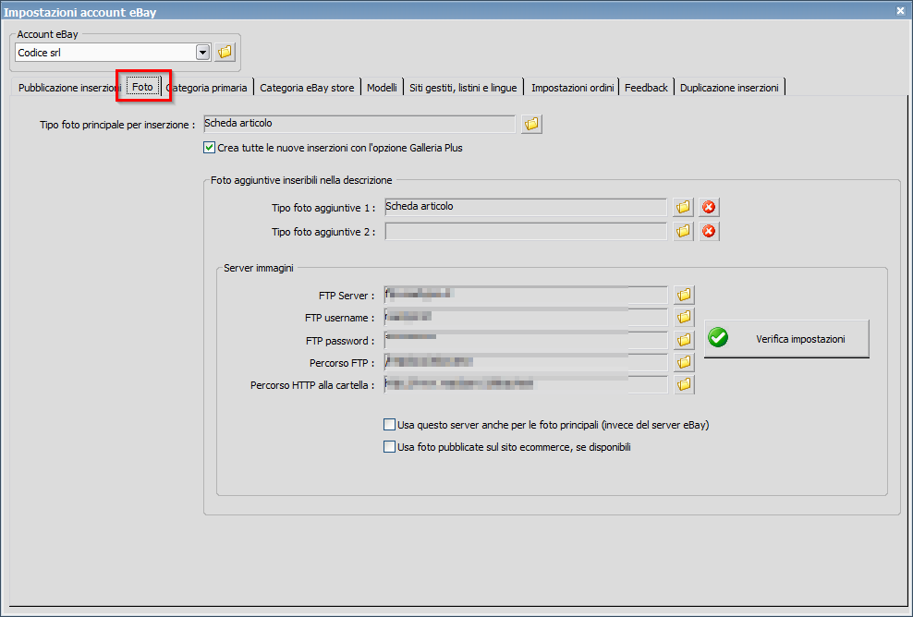Click folder icon beside Percorso FTP field
Image resolution: width=913 pixels, height=617 pixels.
tap(684, 362)
